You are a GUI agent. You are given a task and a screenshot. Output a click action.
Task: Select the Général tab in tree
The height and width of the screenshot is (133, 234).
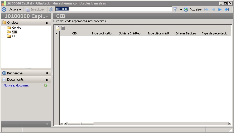click(17, 28)
